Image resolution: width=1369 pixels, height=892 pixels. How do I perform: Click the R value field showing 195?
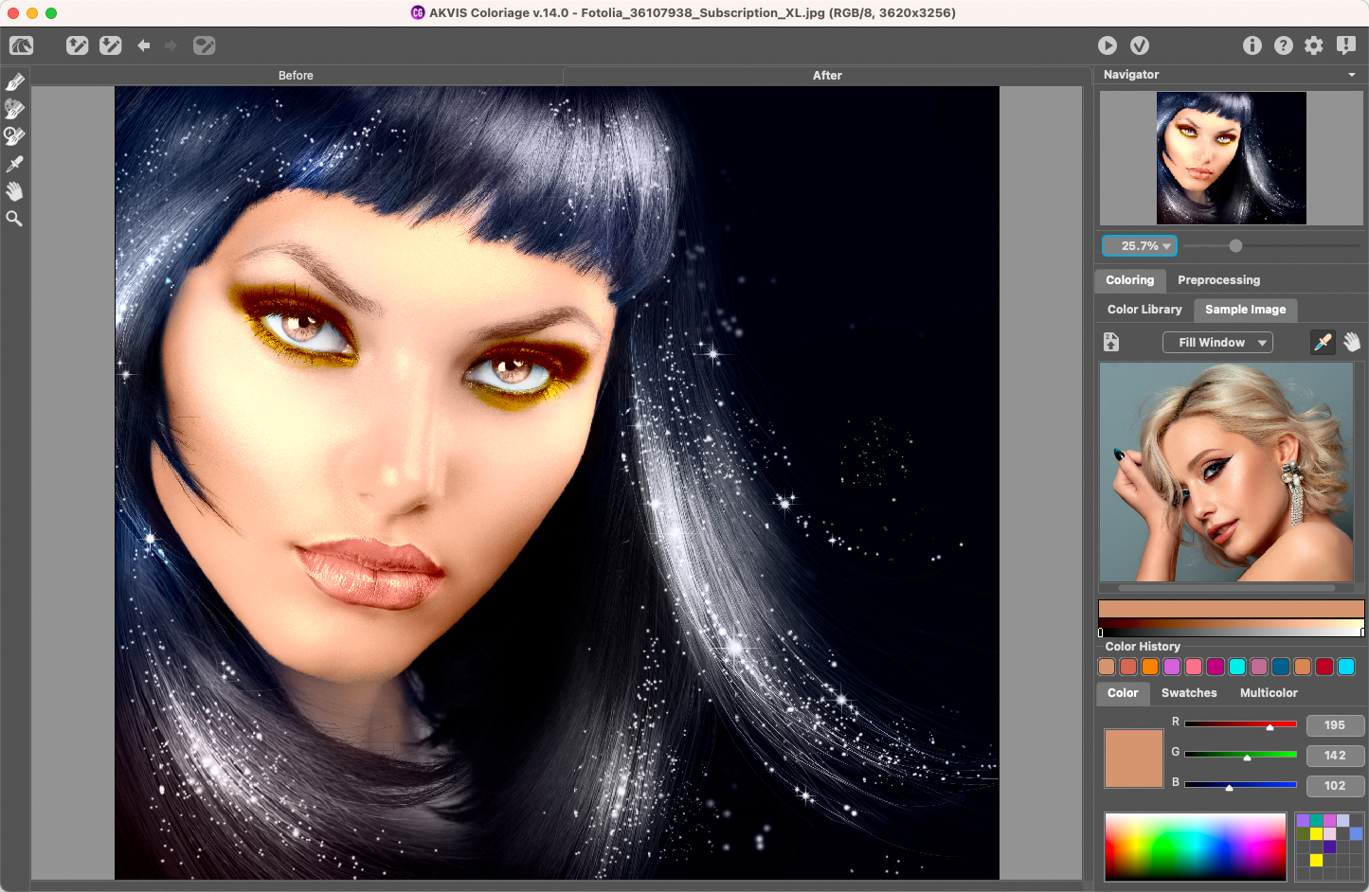point(1334,725)
